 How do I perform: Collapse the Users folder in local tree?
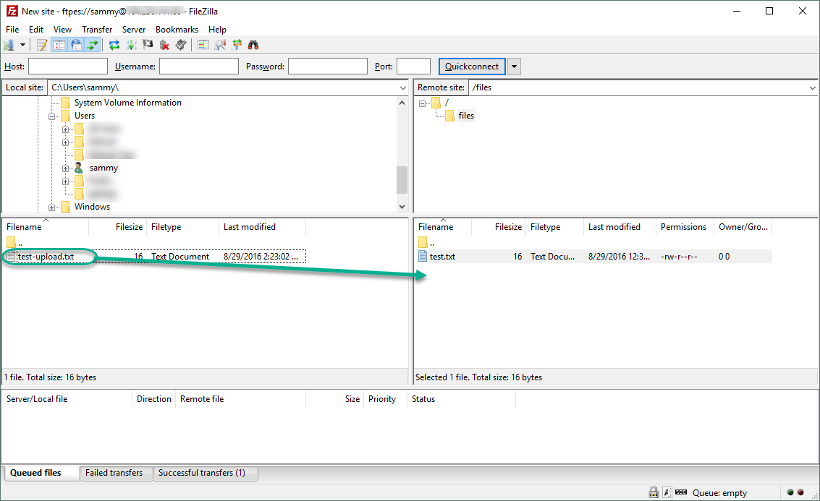(x=52, y=116)
